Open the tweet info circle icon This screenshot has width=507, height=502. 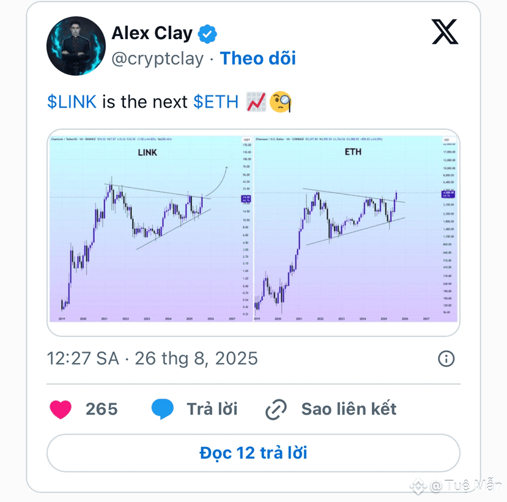(446, 359)
